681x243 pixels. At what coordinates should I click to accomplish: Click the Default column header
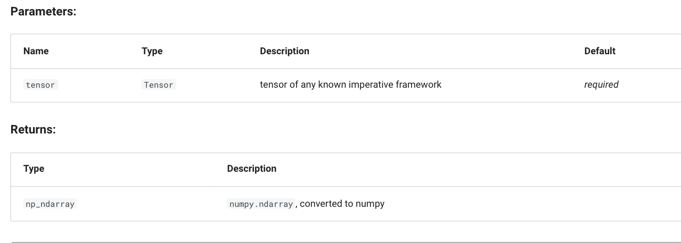pyautogui.click(x=600, y=51)
